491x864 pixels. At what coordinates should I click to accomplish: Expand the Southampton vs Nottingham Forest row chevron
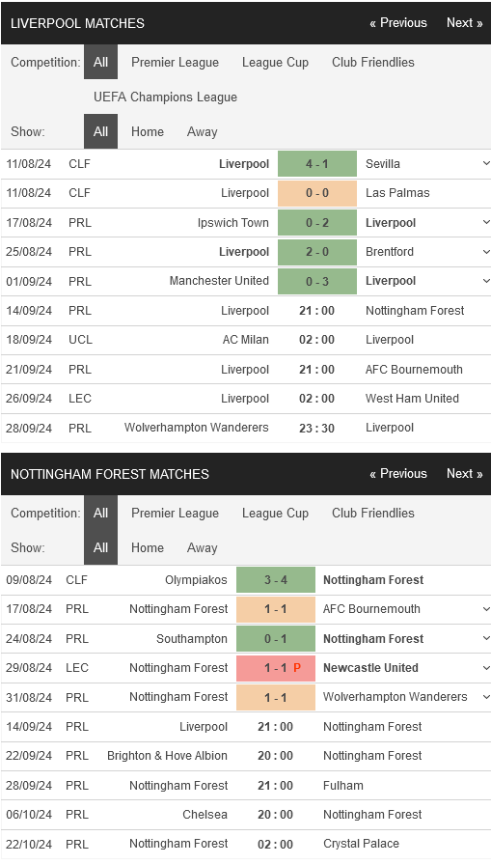(485, 639)
